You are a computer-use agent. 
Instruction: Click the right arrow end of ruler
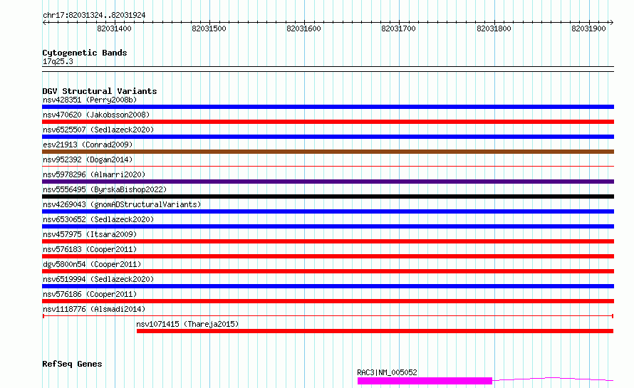(x=612, y=23)
